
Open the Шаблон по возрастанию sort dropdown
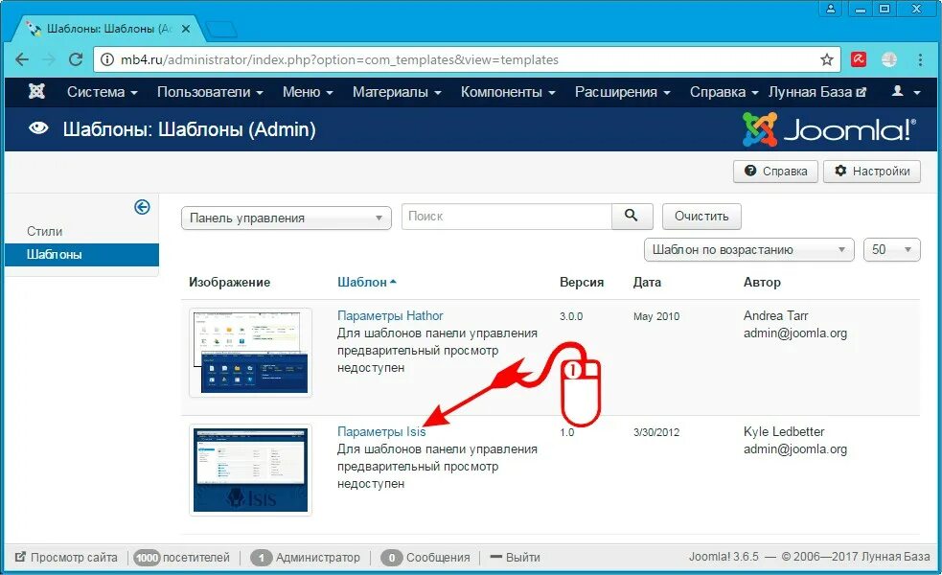(747, 249)
